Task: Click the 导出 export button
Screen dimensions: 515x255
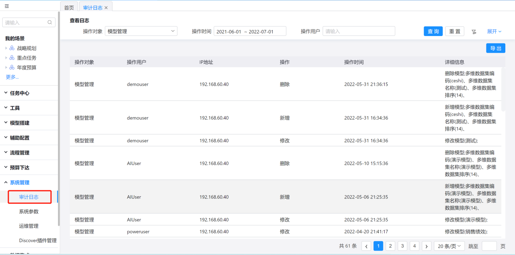Action: pyautogui.click(x=495, y=48)
